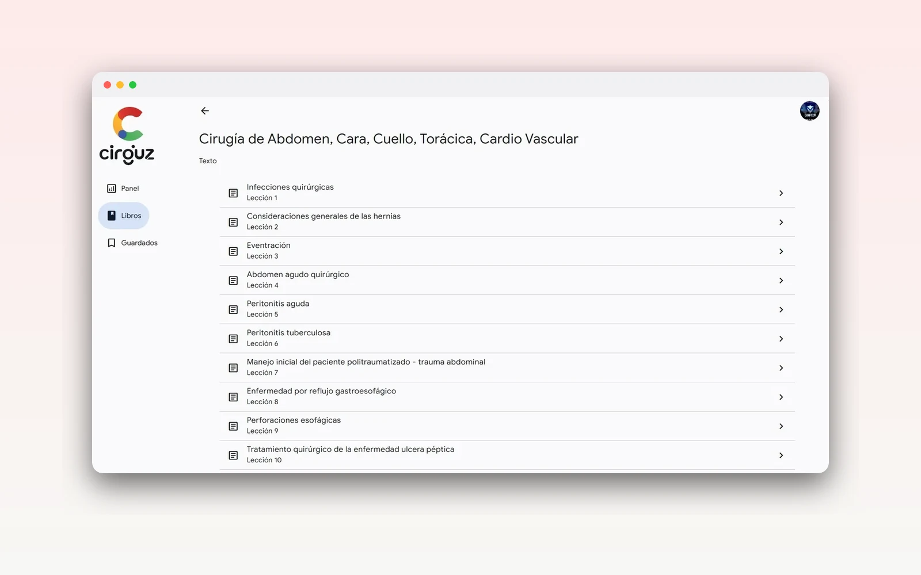Click the cirguz logo
The width and height of the screenshot is (921, 575).
[127, 136]
